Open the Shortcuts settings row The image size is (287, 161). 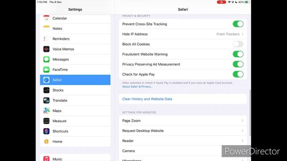click(75, 131)
